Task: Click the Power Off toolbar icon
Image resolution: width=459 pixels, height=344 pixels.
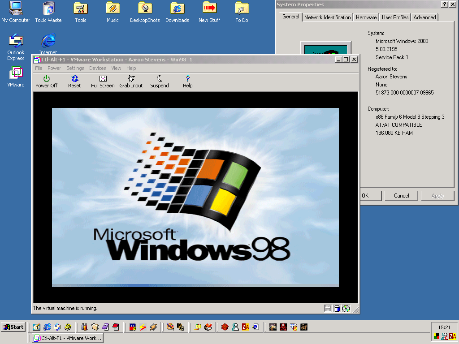Action: point(47,82)
